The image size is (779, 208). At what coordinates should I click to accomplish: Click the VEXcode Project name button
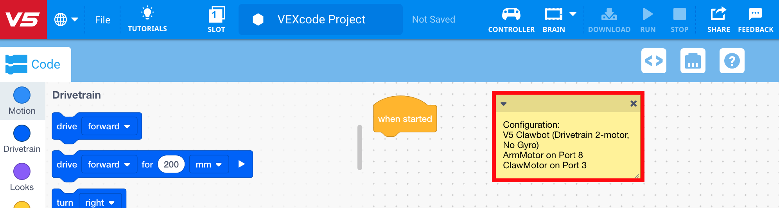coord(321,19)
